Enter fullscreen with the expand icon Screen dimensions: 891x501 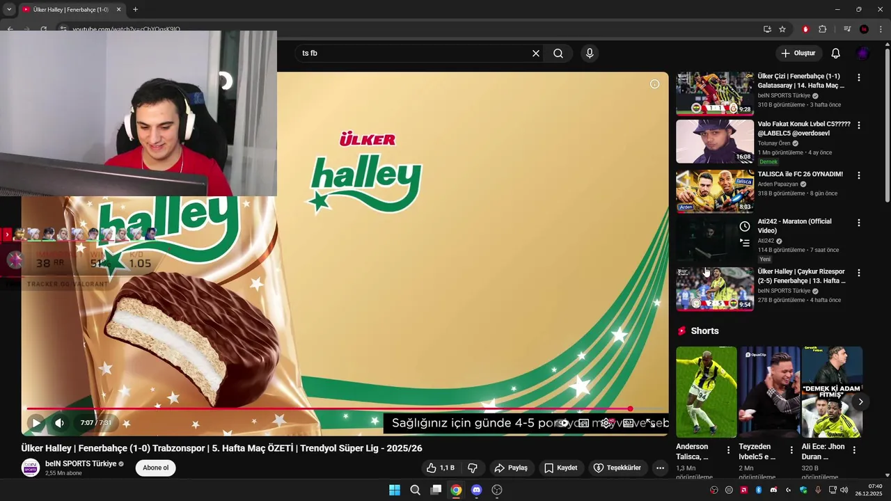pos(651,423)
